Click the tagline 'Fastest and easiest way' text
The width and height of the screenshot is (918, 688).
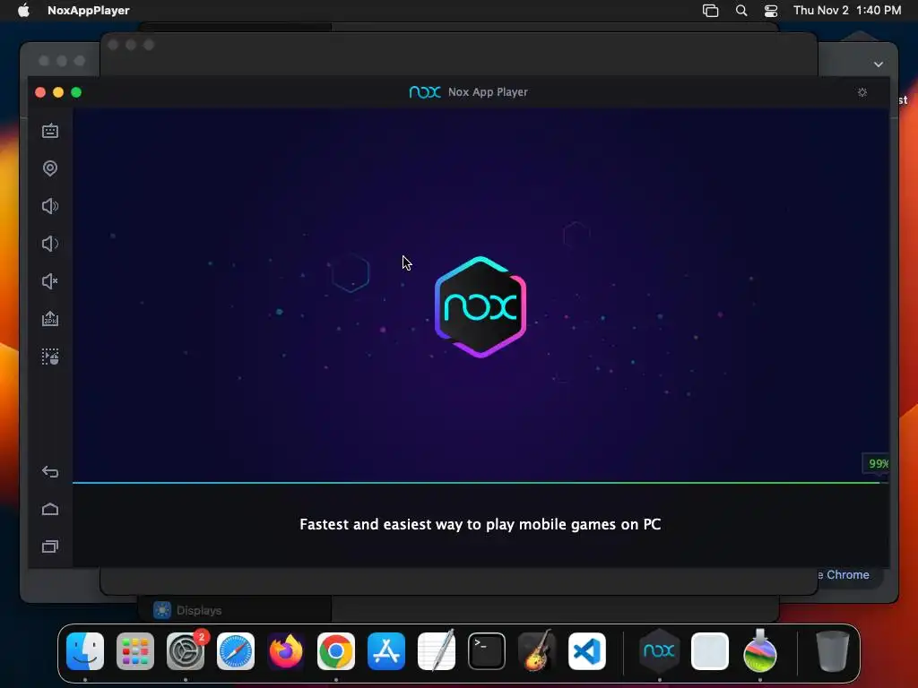point(481,524)
